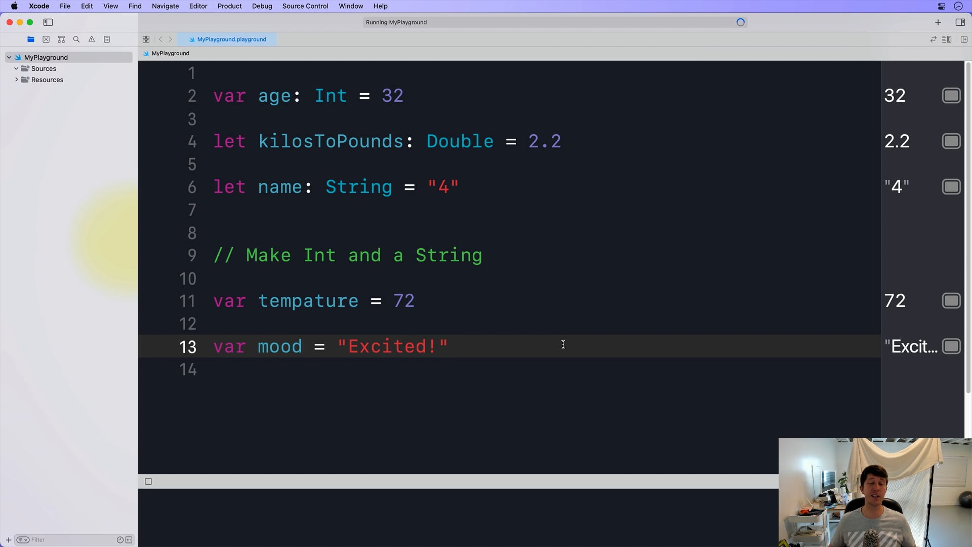Add an editor on the right
The image size is (972, 547).
tap(964, 40)
